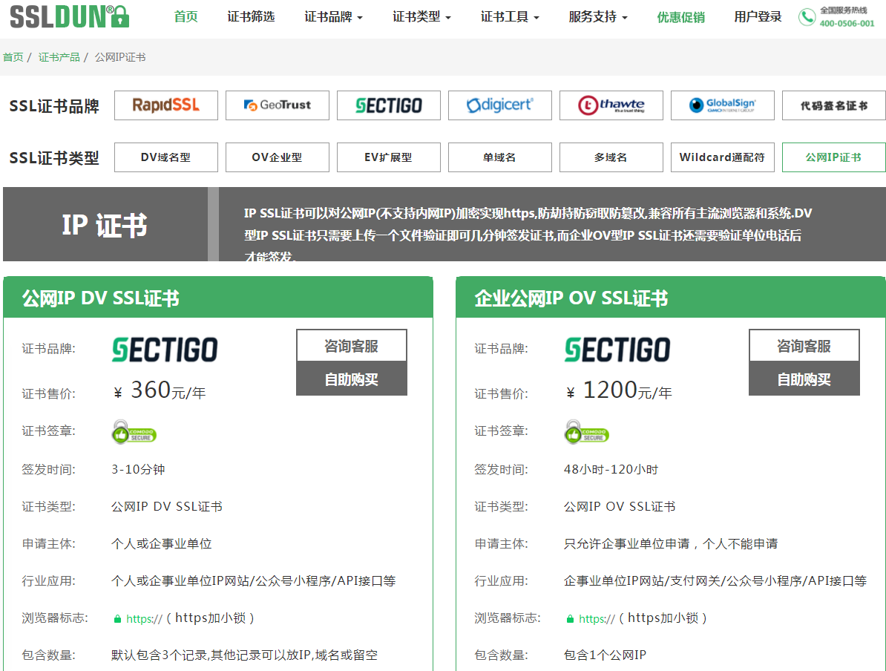Image resolution: width=886 pixels, height=671 pixels.
Task: Click the 首页 breadcrumb link
Action: (13, 57)
